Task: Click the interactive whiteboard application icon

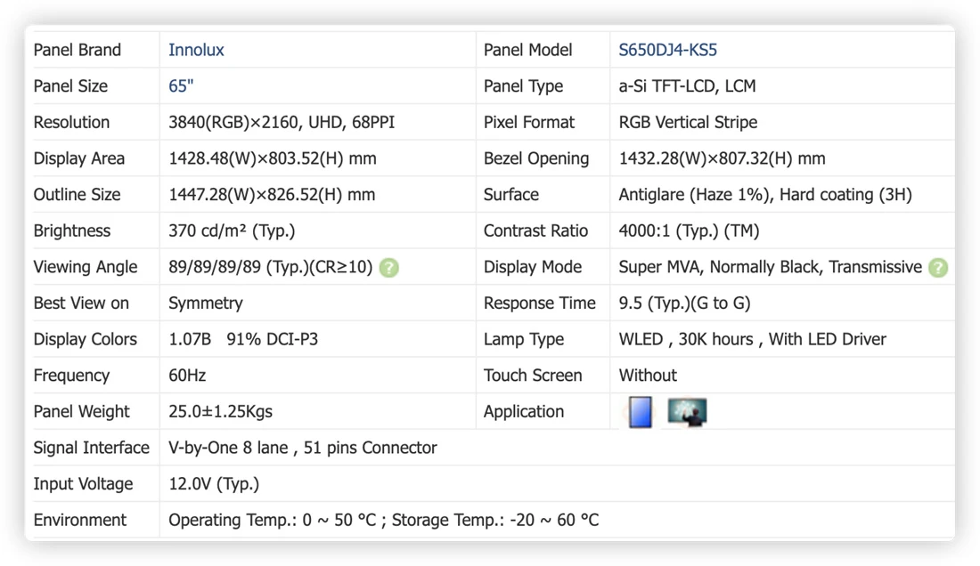Action: [x=687, y=412]
